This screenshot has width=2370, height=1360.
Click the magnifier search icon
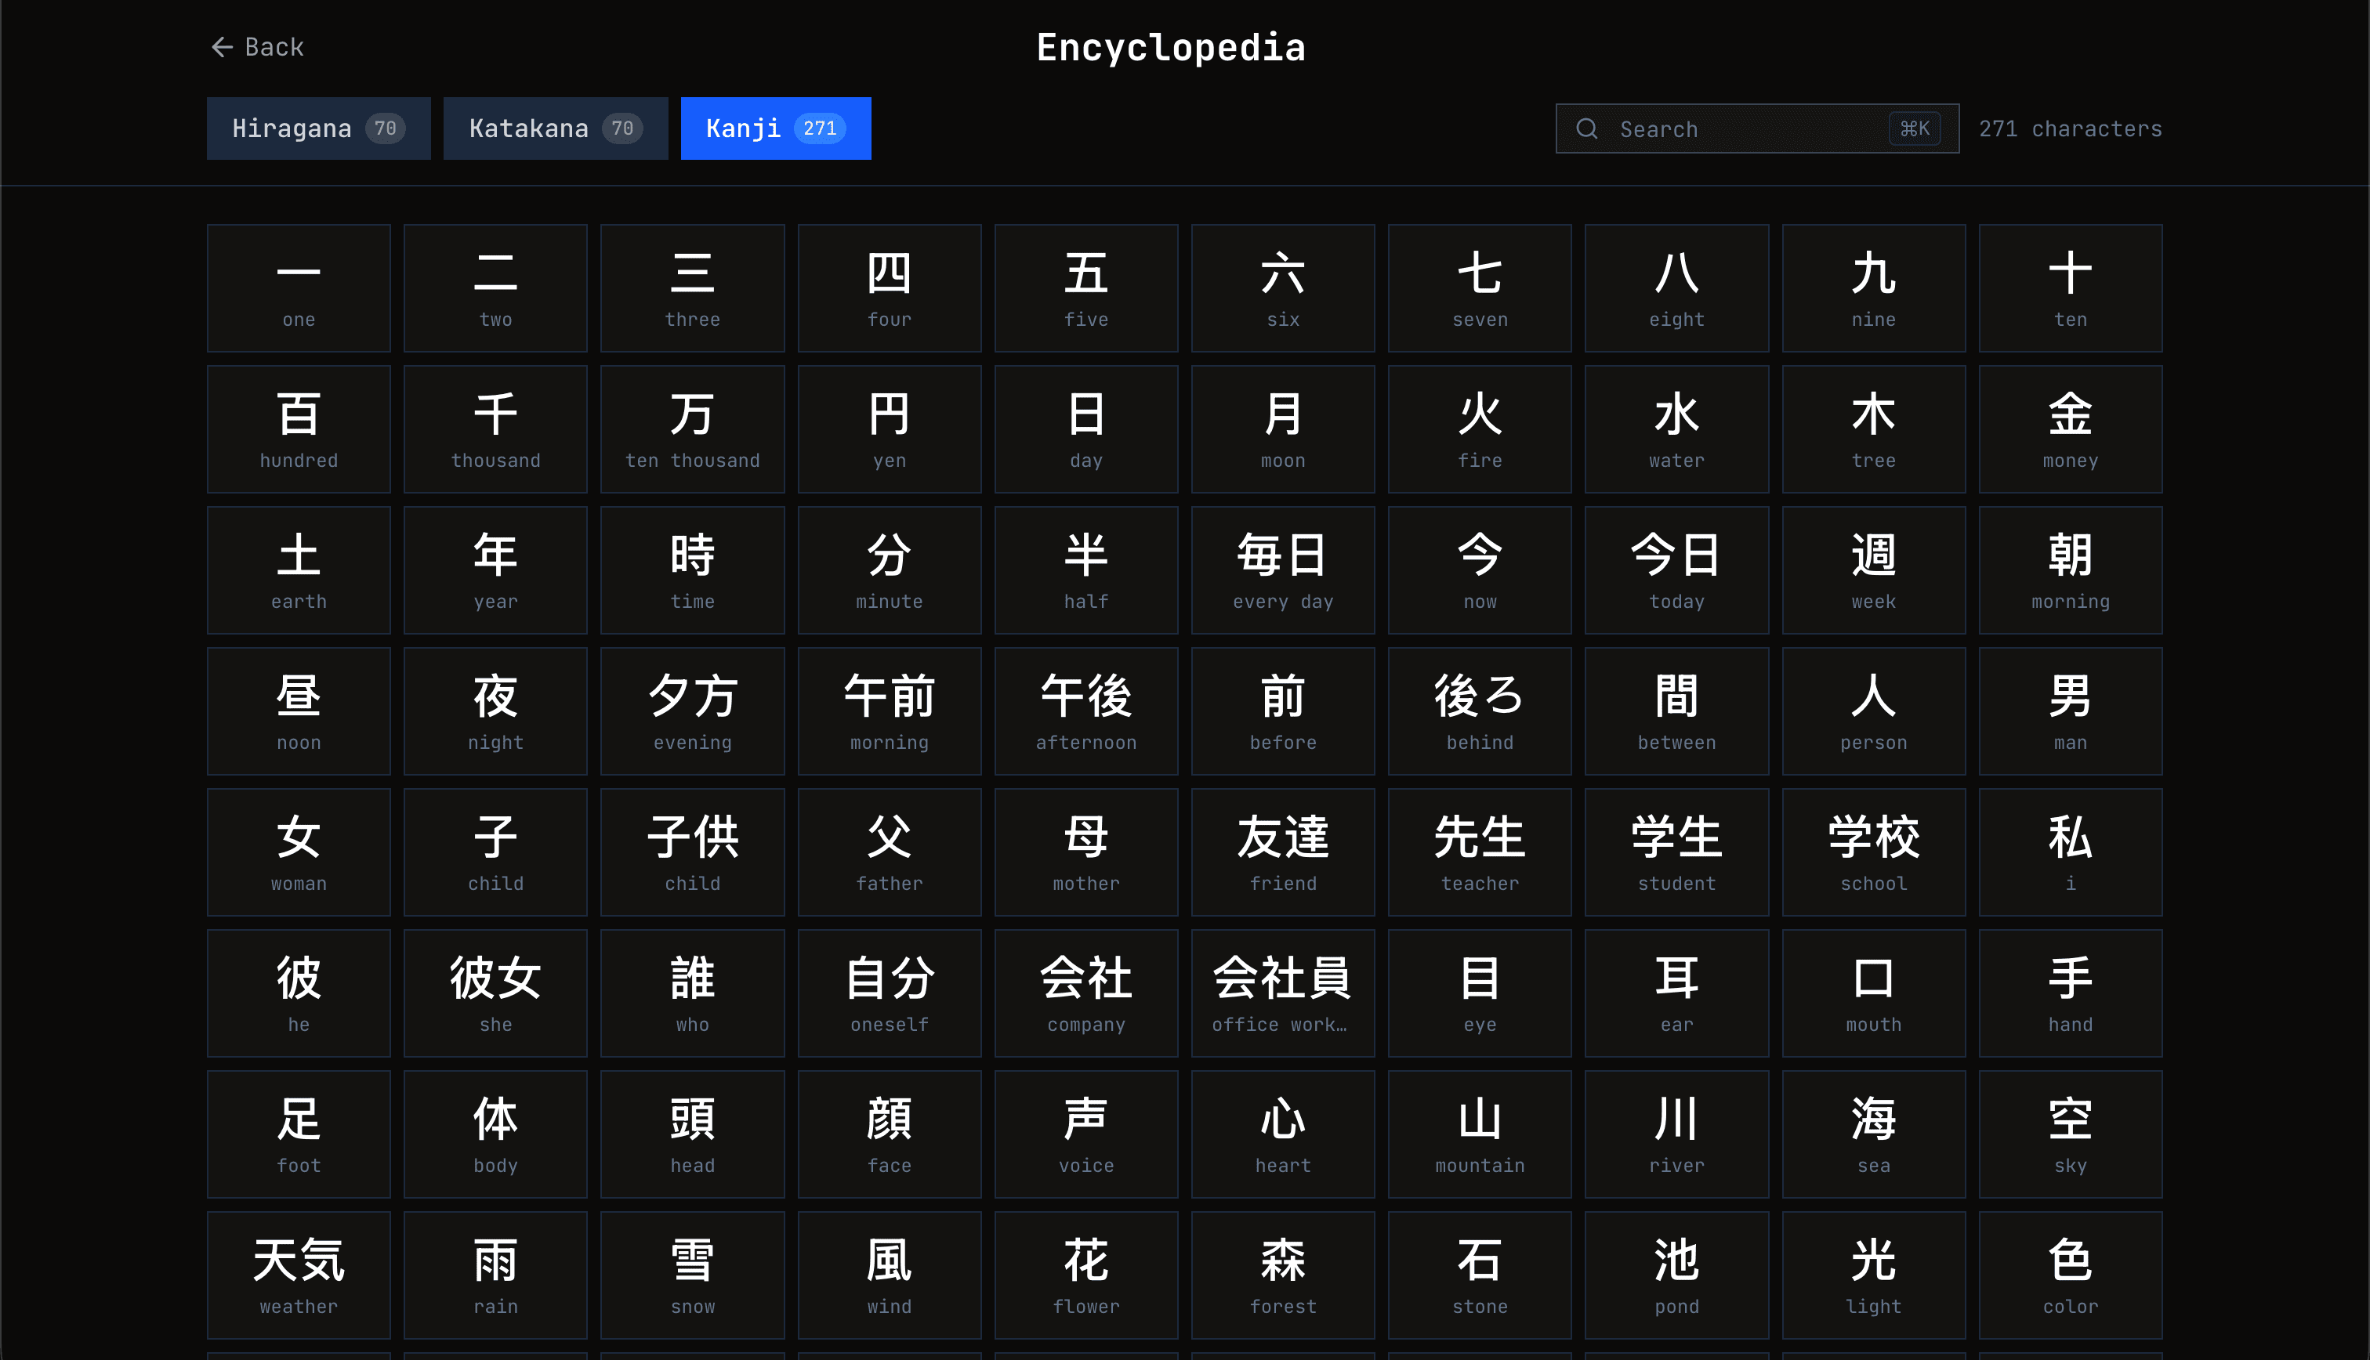tap(1586, 129)
